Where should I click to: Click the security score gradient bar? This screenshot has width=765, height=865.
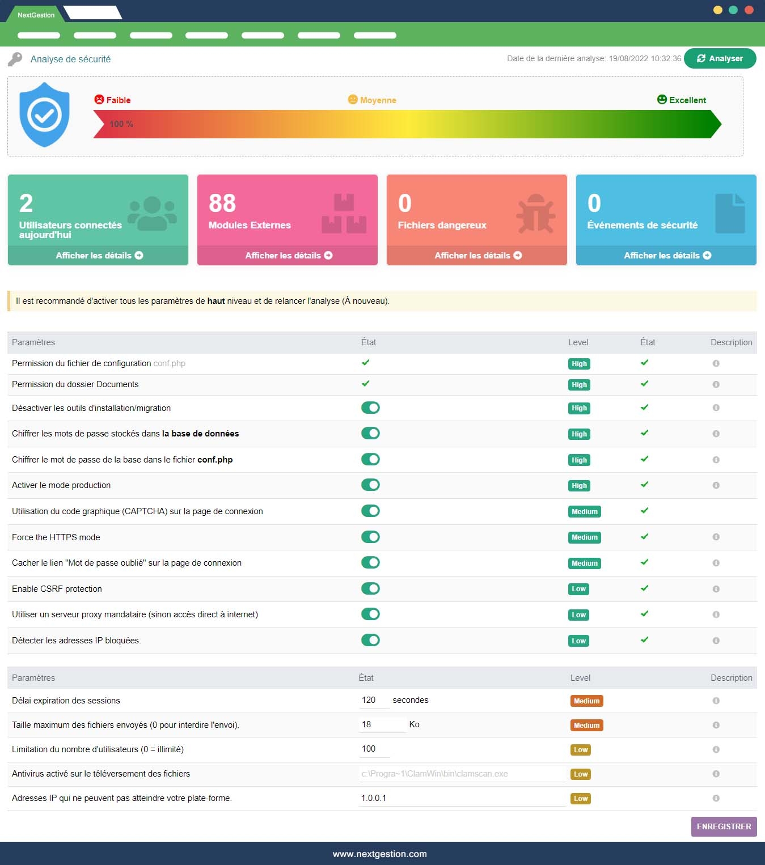[x=407, y=124]
